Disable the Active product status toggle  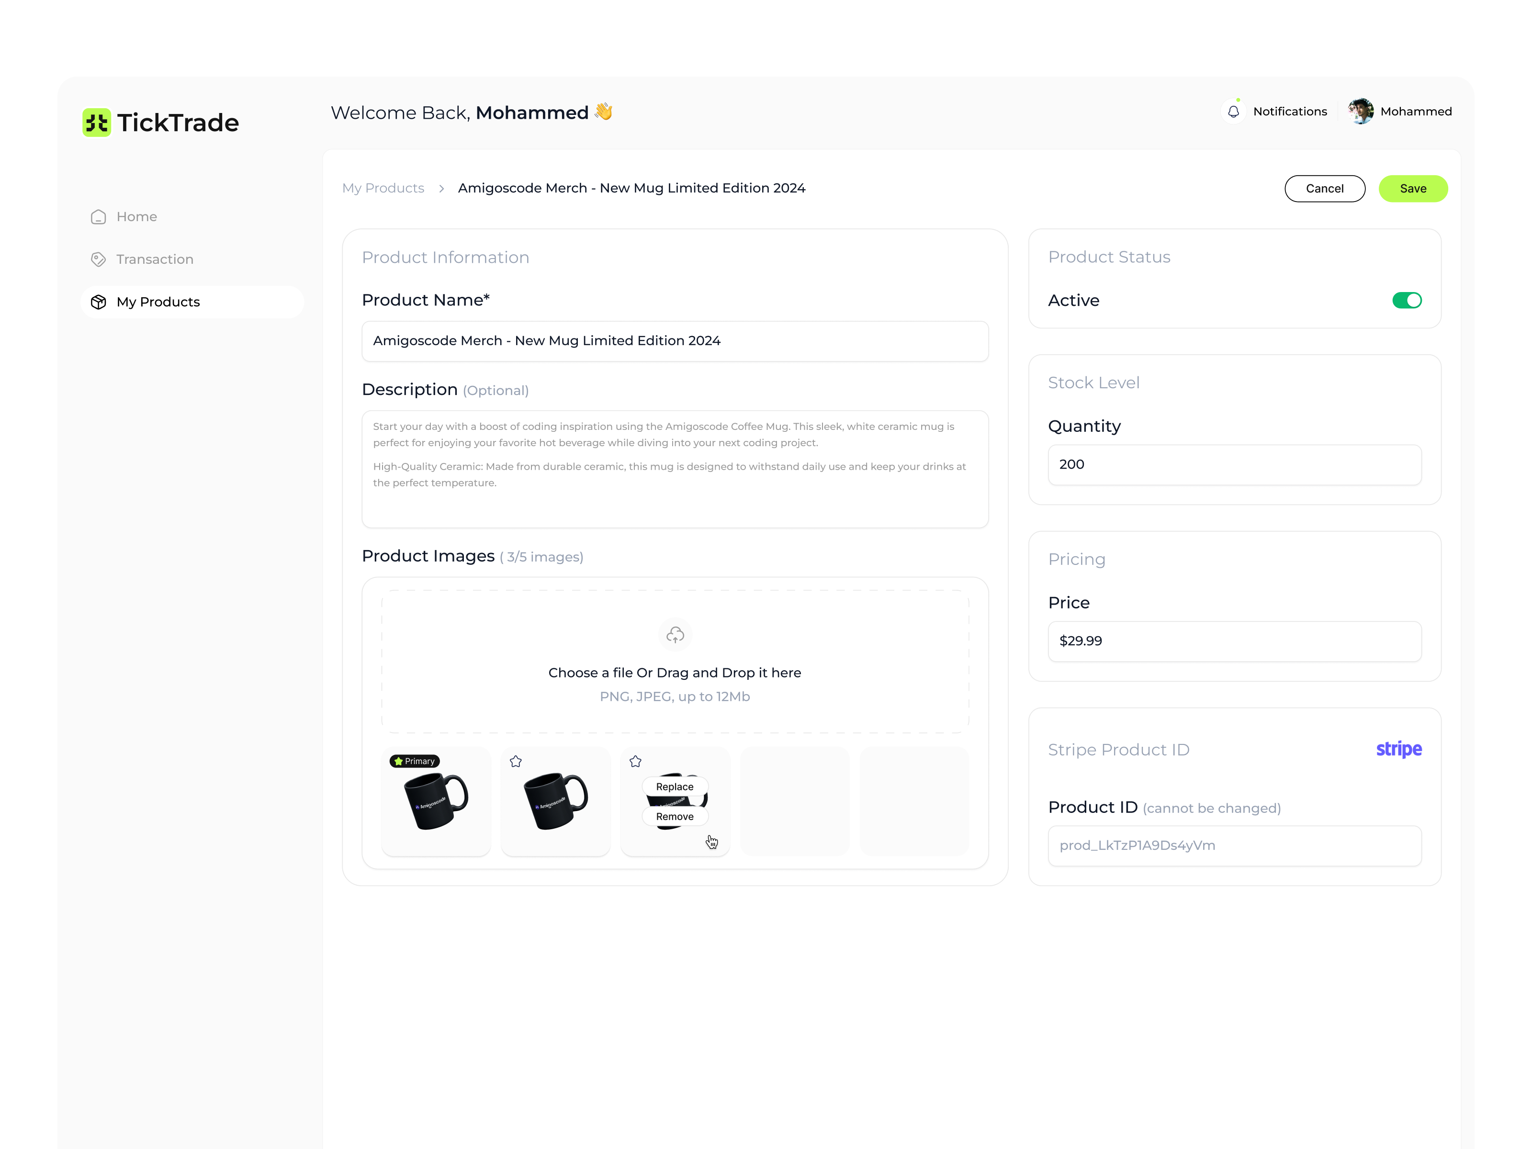pyautogui.click(x=1407, y=300)
